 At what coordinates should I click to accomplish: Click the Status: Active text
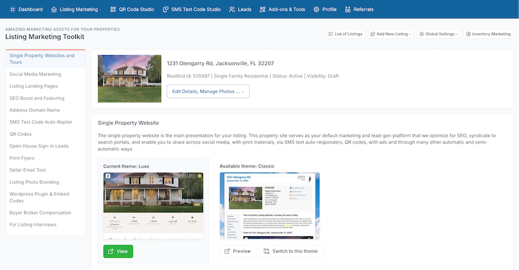[287, 76]
